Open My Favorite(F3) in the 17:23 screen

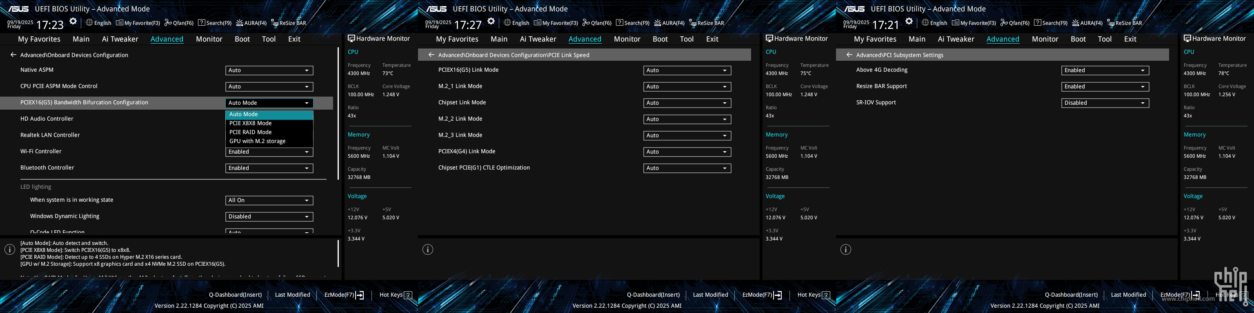point(138,23)
